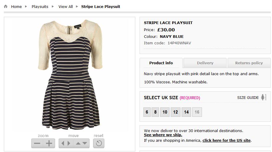Choose UK size 10

(x=165, y=112)
